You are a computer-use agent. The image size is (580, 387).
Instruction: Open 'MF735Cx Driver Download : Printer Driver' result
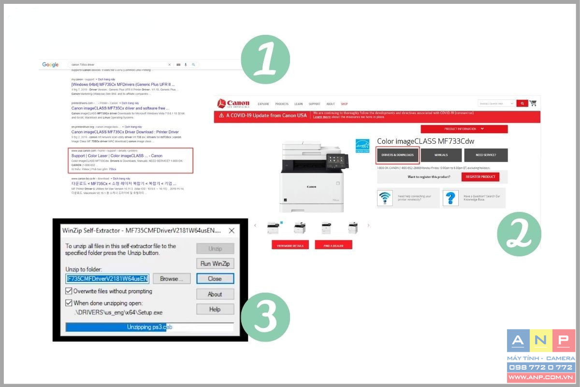click(125, 132)
